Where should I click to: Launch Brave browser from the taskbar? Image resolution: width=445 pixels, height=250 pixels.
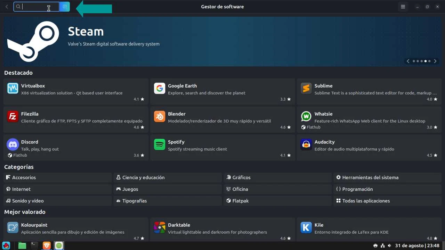pos(46,245)
